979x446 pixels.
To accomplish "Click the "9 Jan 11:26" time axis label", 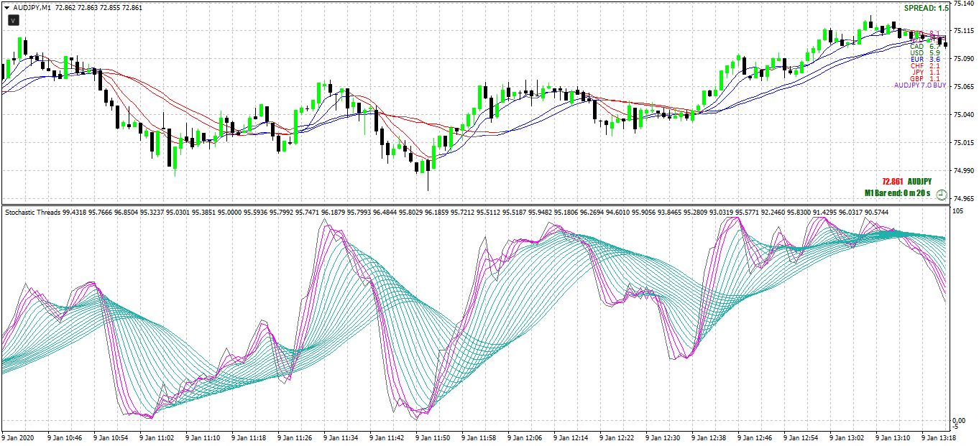I will click(295, 437).
